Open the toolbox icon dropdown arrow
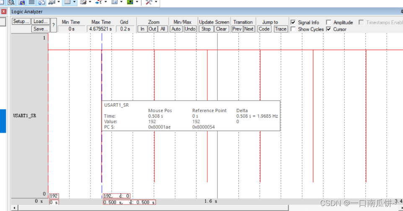 click(x=156, y=2)
